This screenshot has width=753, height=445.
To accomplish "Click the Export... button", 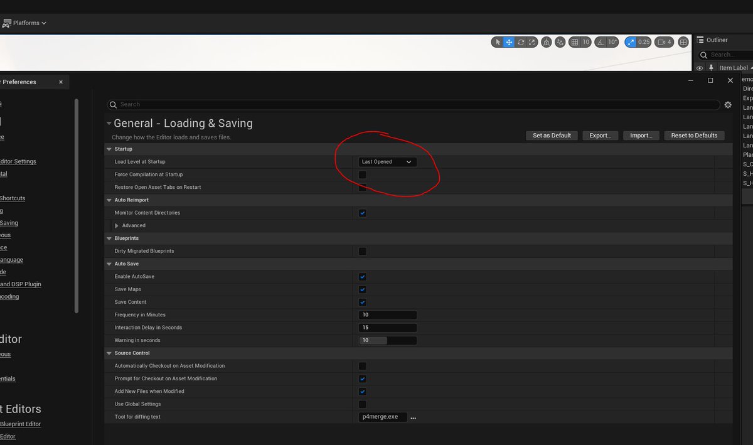I will [601, 136].
